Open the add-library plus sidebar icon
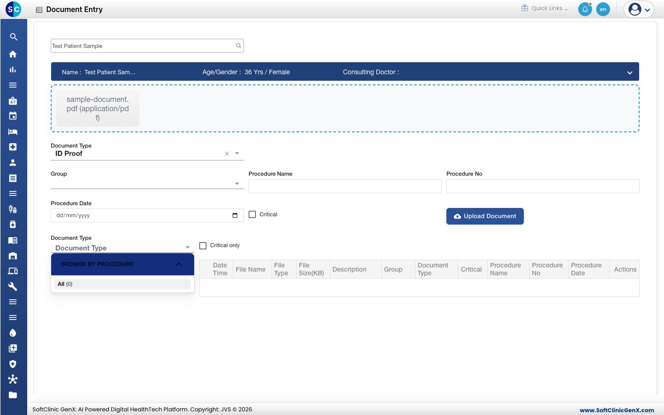This screenshot has height=415, width=664. pos(13,348)
